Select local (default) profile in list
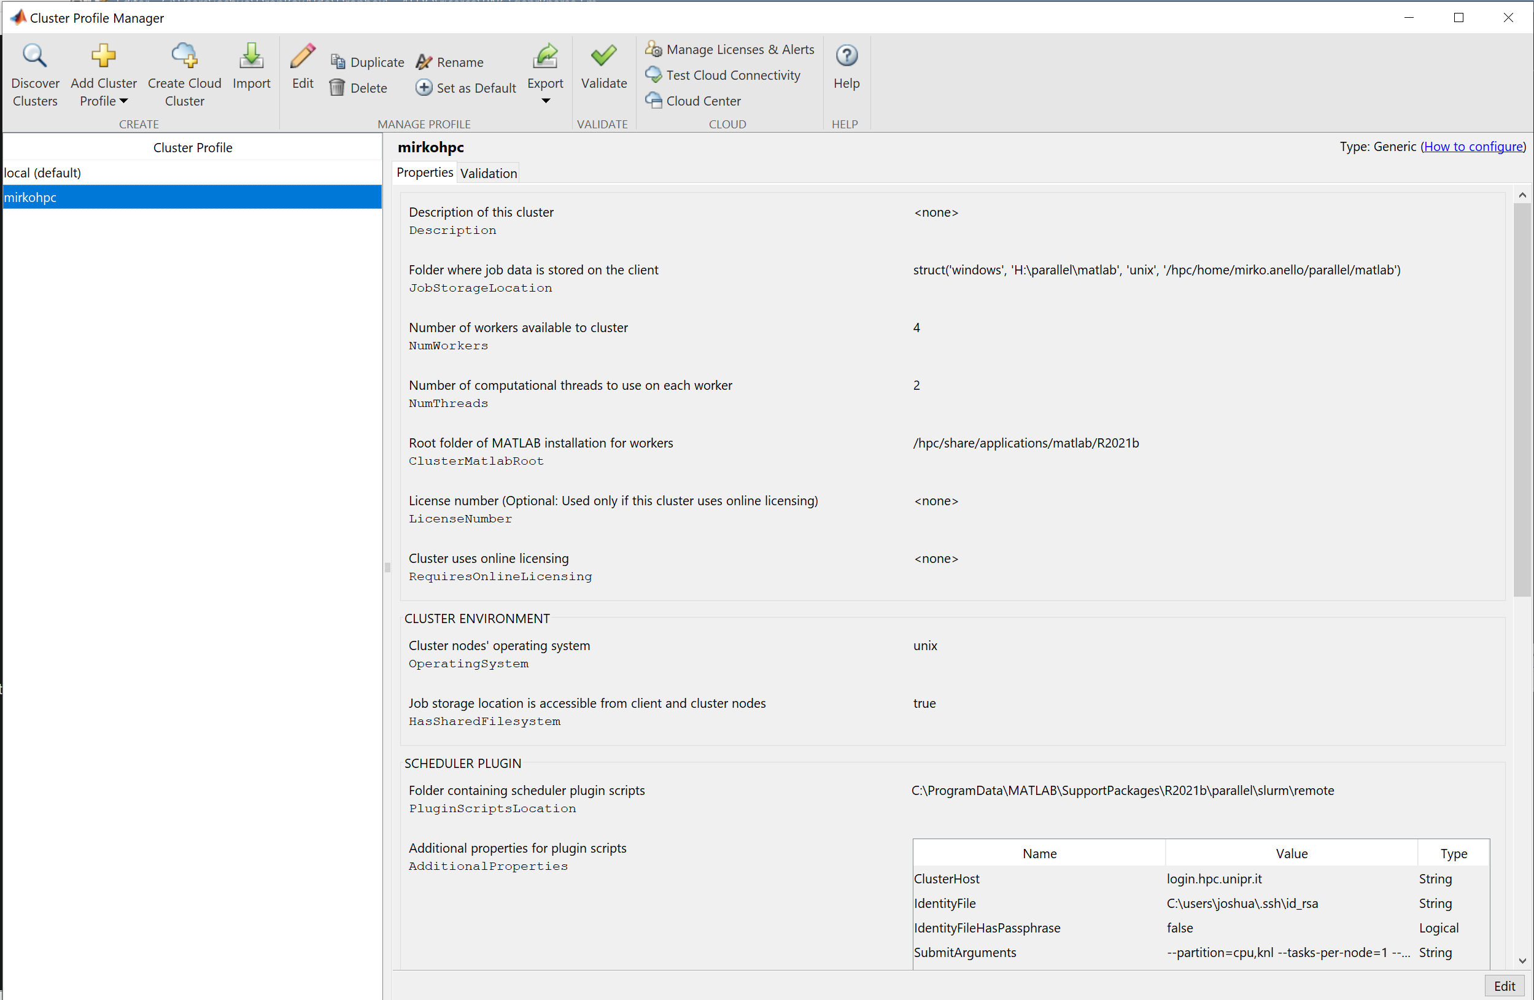The width and height of the screenshot is (1534, 1000). coord(42,172)
